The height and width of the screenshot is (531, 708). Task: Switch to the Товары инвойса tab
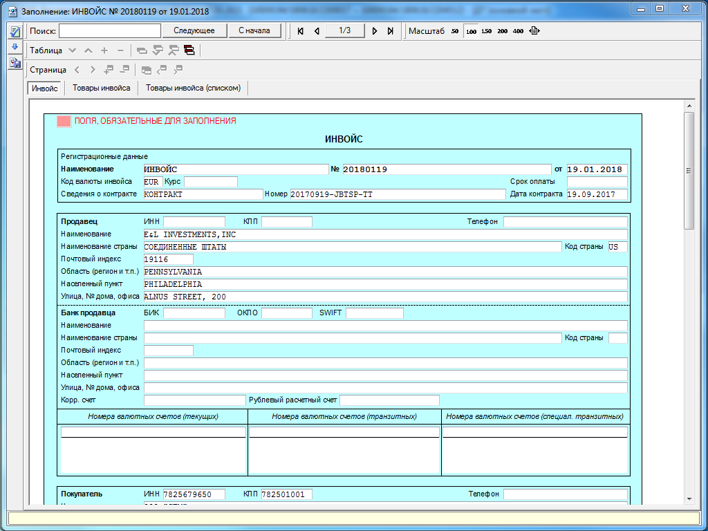101,88
